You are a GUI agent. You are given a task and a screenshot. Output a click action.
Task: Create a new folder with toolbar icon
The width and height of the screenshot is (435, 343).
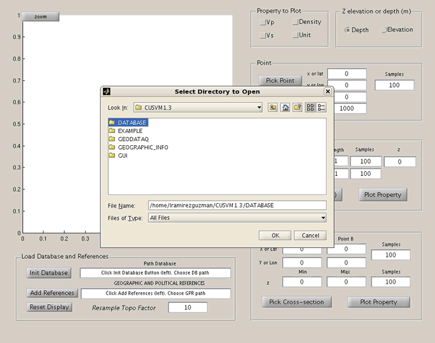click(297, 107)
